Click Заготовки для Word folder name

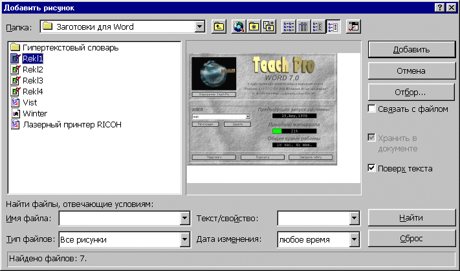[94, 27]
